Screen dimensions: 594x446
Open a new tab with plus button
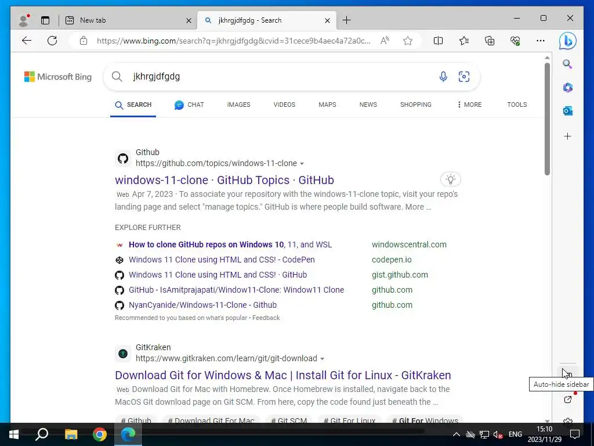click(346, 20)
